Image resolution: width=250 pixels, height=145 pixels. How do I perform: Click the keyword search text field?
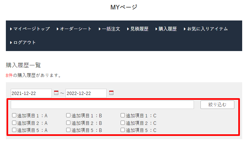click(x=102, y=105)
